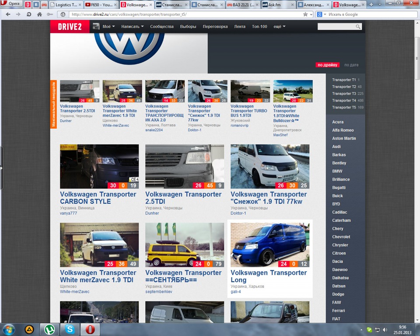Open the DRIVE2 news icon menu
The image size is (420, 336).
click(96, 26)
